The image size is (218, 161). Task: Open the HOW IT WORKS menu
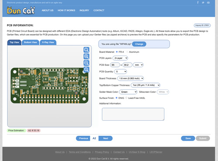[66, 10]
